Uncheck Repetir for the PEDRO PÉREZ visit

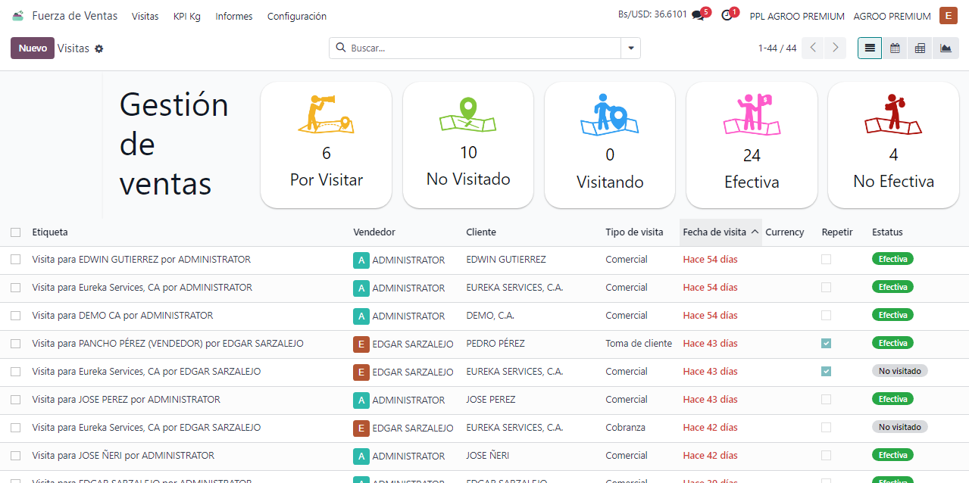click(826, 344)
